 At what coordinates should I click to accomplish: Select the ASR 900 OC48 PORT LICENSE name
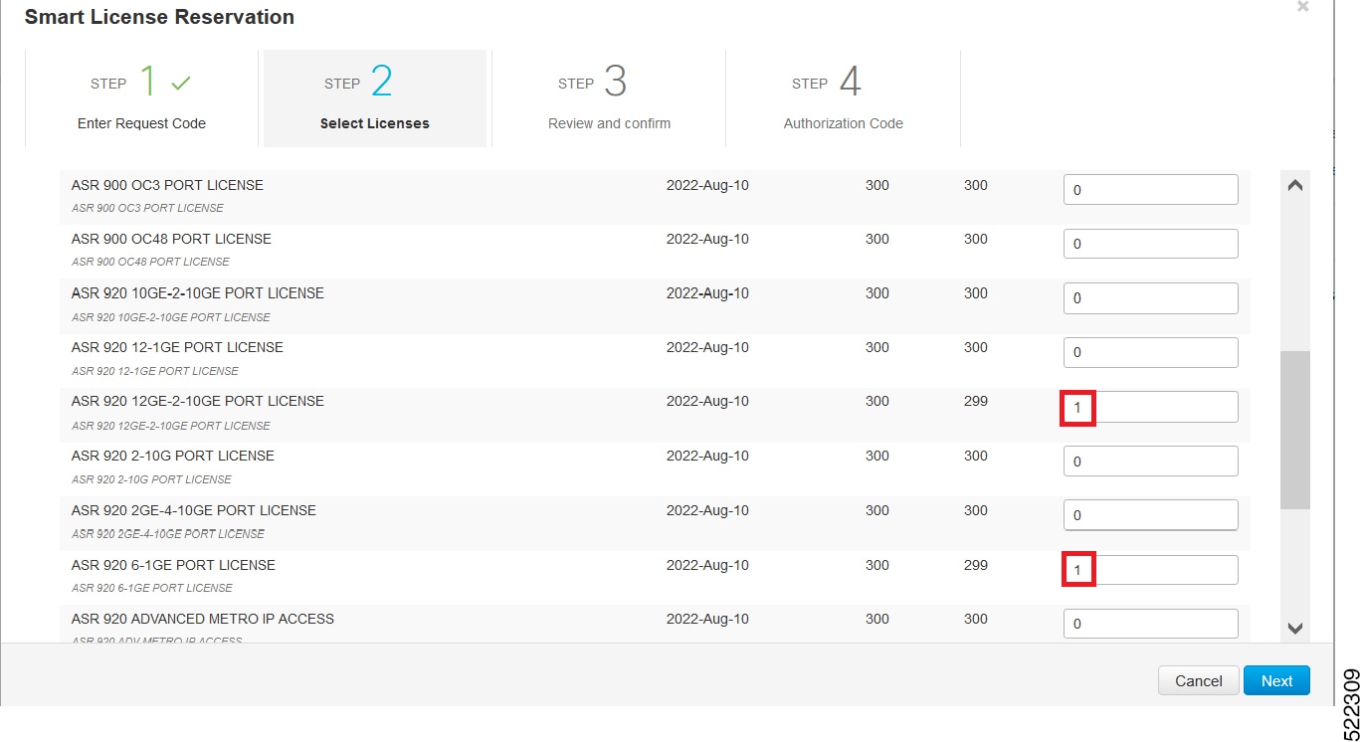click(x=171, y=239)
